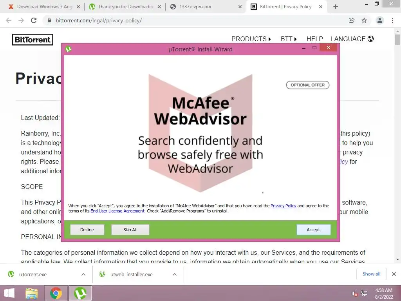Screen dimensions: 401x301
Task: Click the network tray icon
Action: [365, 293]
